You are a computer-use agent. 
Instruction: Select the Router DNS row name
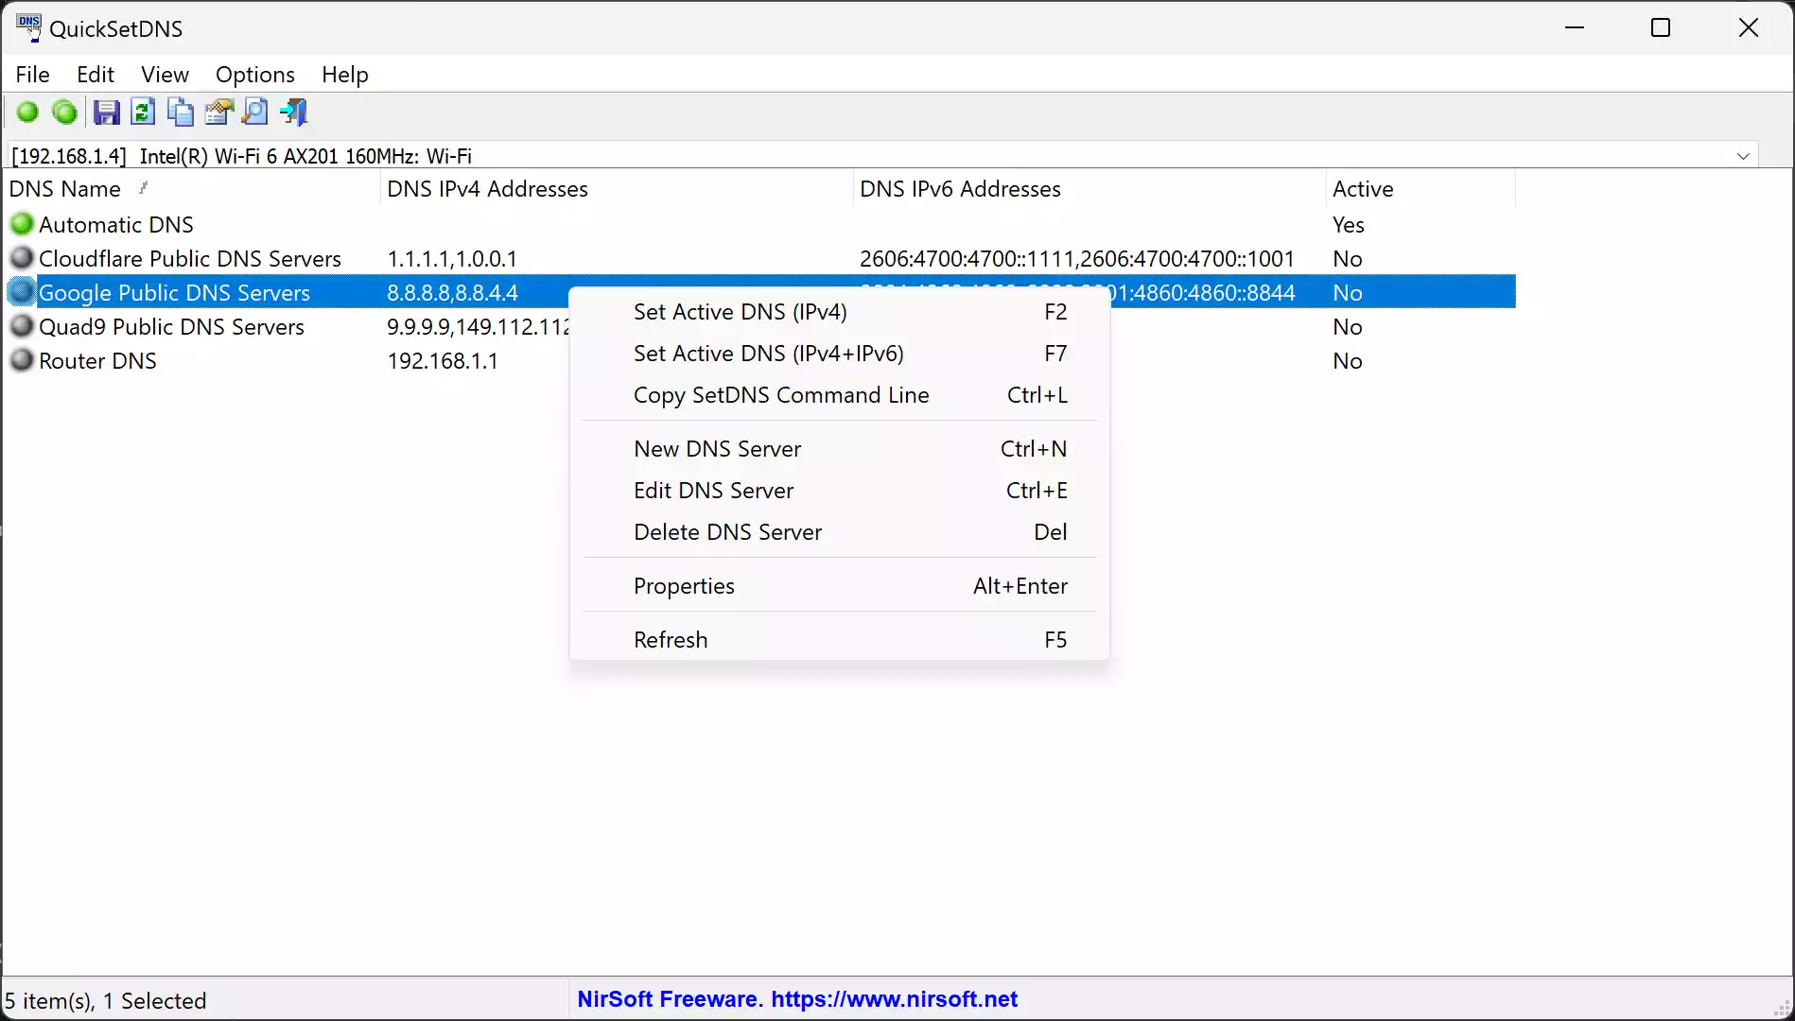[97, 361]
